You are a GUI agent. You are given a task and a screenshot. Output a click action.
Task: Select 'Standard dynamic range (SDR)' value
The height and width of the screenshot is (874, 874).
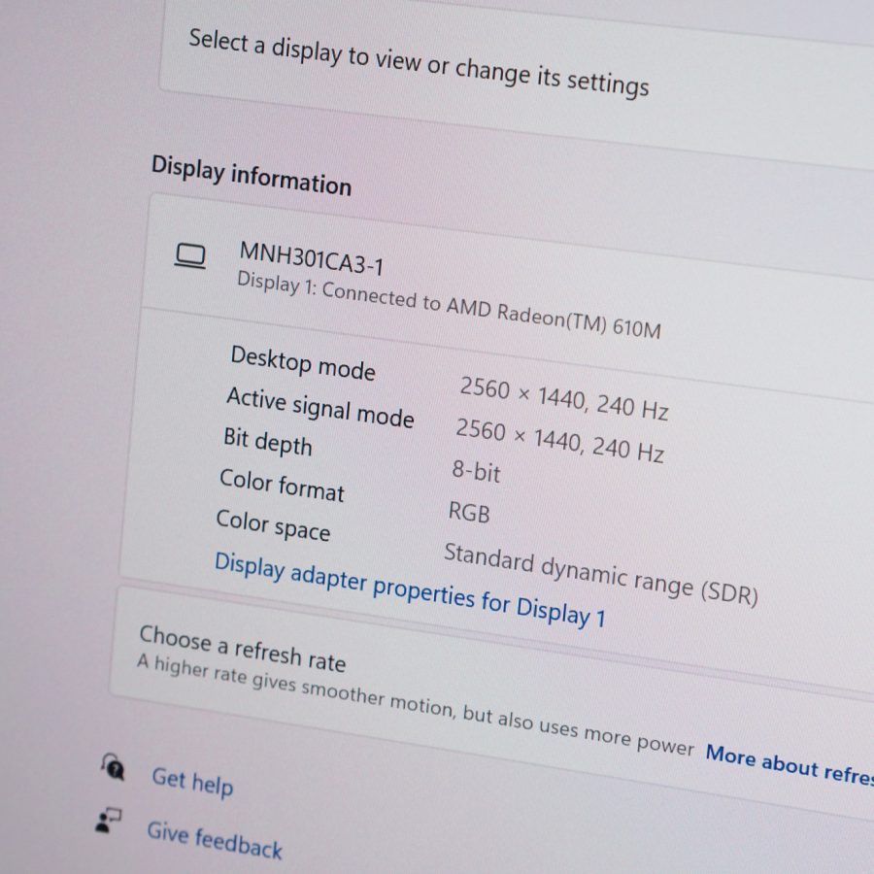[x=601, y=574]
